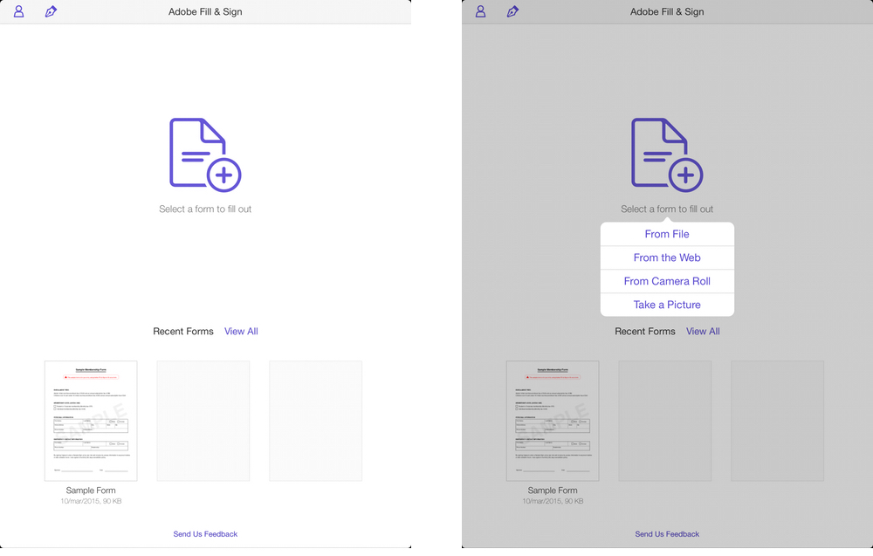This screenshot has width=873, height=556.
Task: Pick From Camera Roll in the popup menu
Action: 667,281
